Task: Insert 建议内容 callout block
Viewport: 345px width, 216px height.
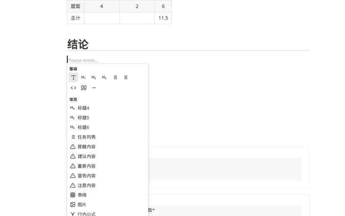Action: [107, 156]
